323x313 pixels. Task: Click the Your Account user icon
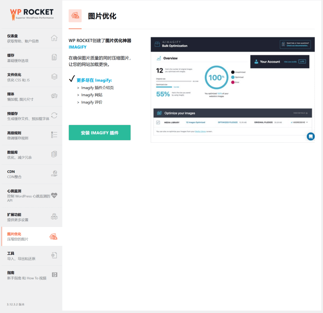(256, 62)
